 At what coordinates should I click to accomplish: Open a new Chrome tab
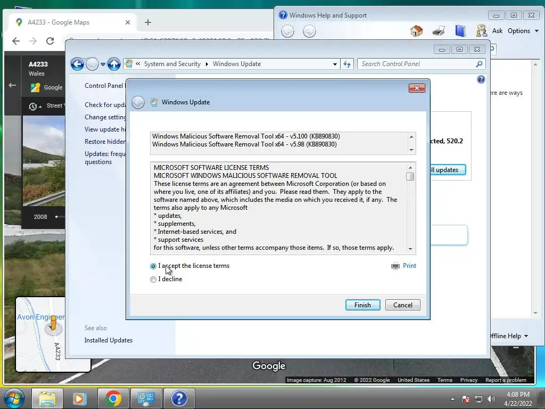pyautogui.click(x=148, y=22)
